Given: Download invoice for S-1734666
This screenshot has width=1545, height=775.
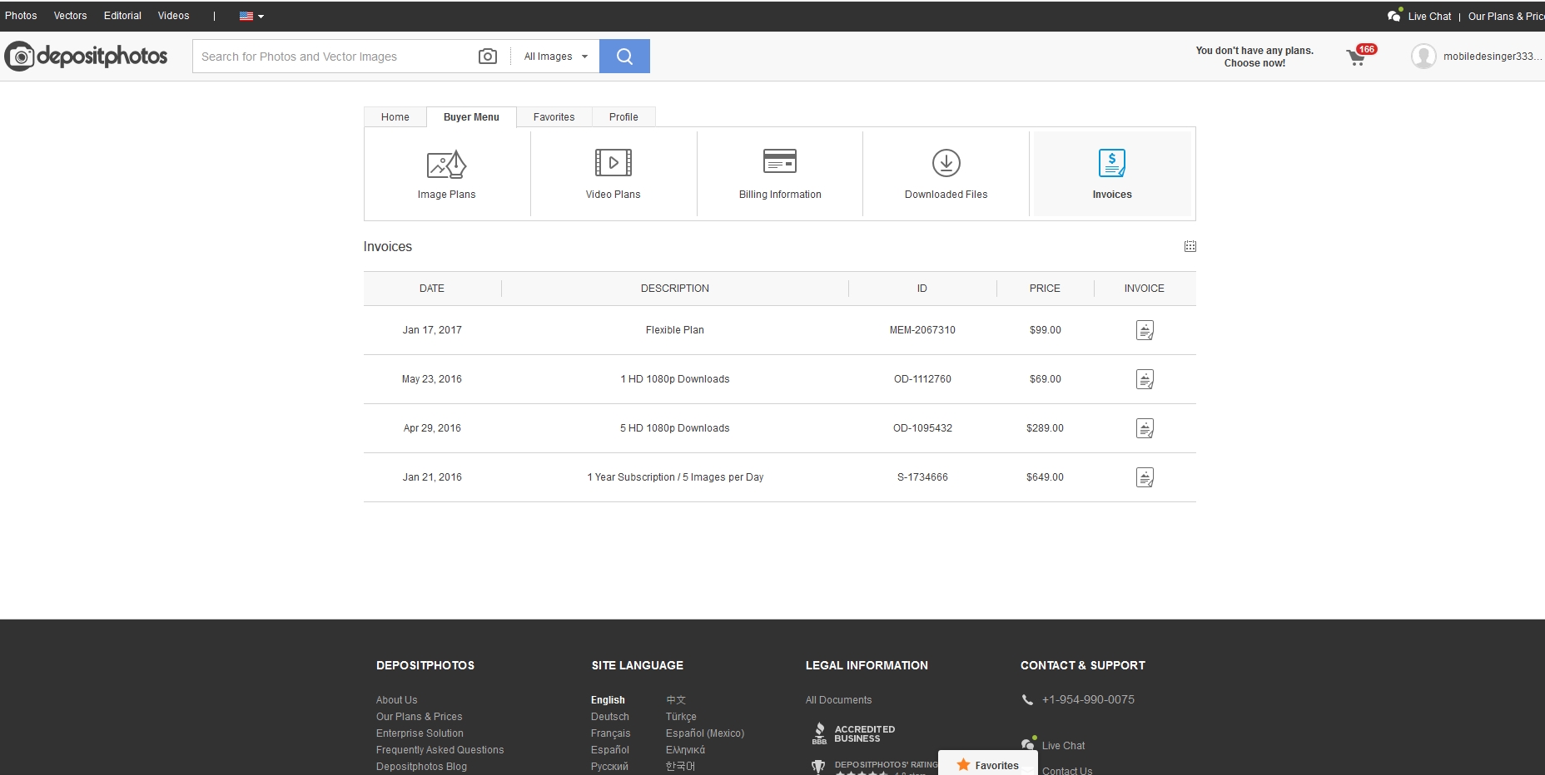Looking at the screenshot, I should coord(1145,477).
